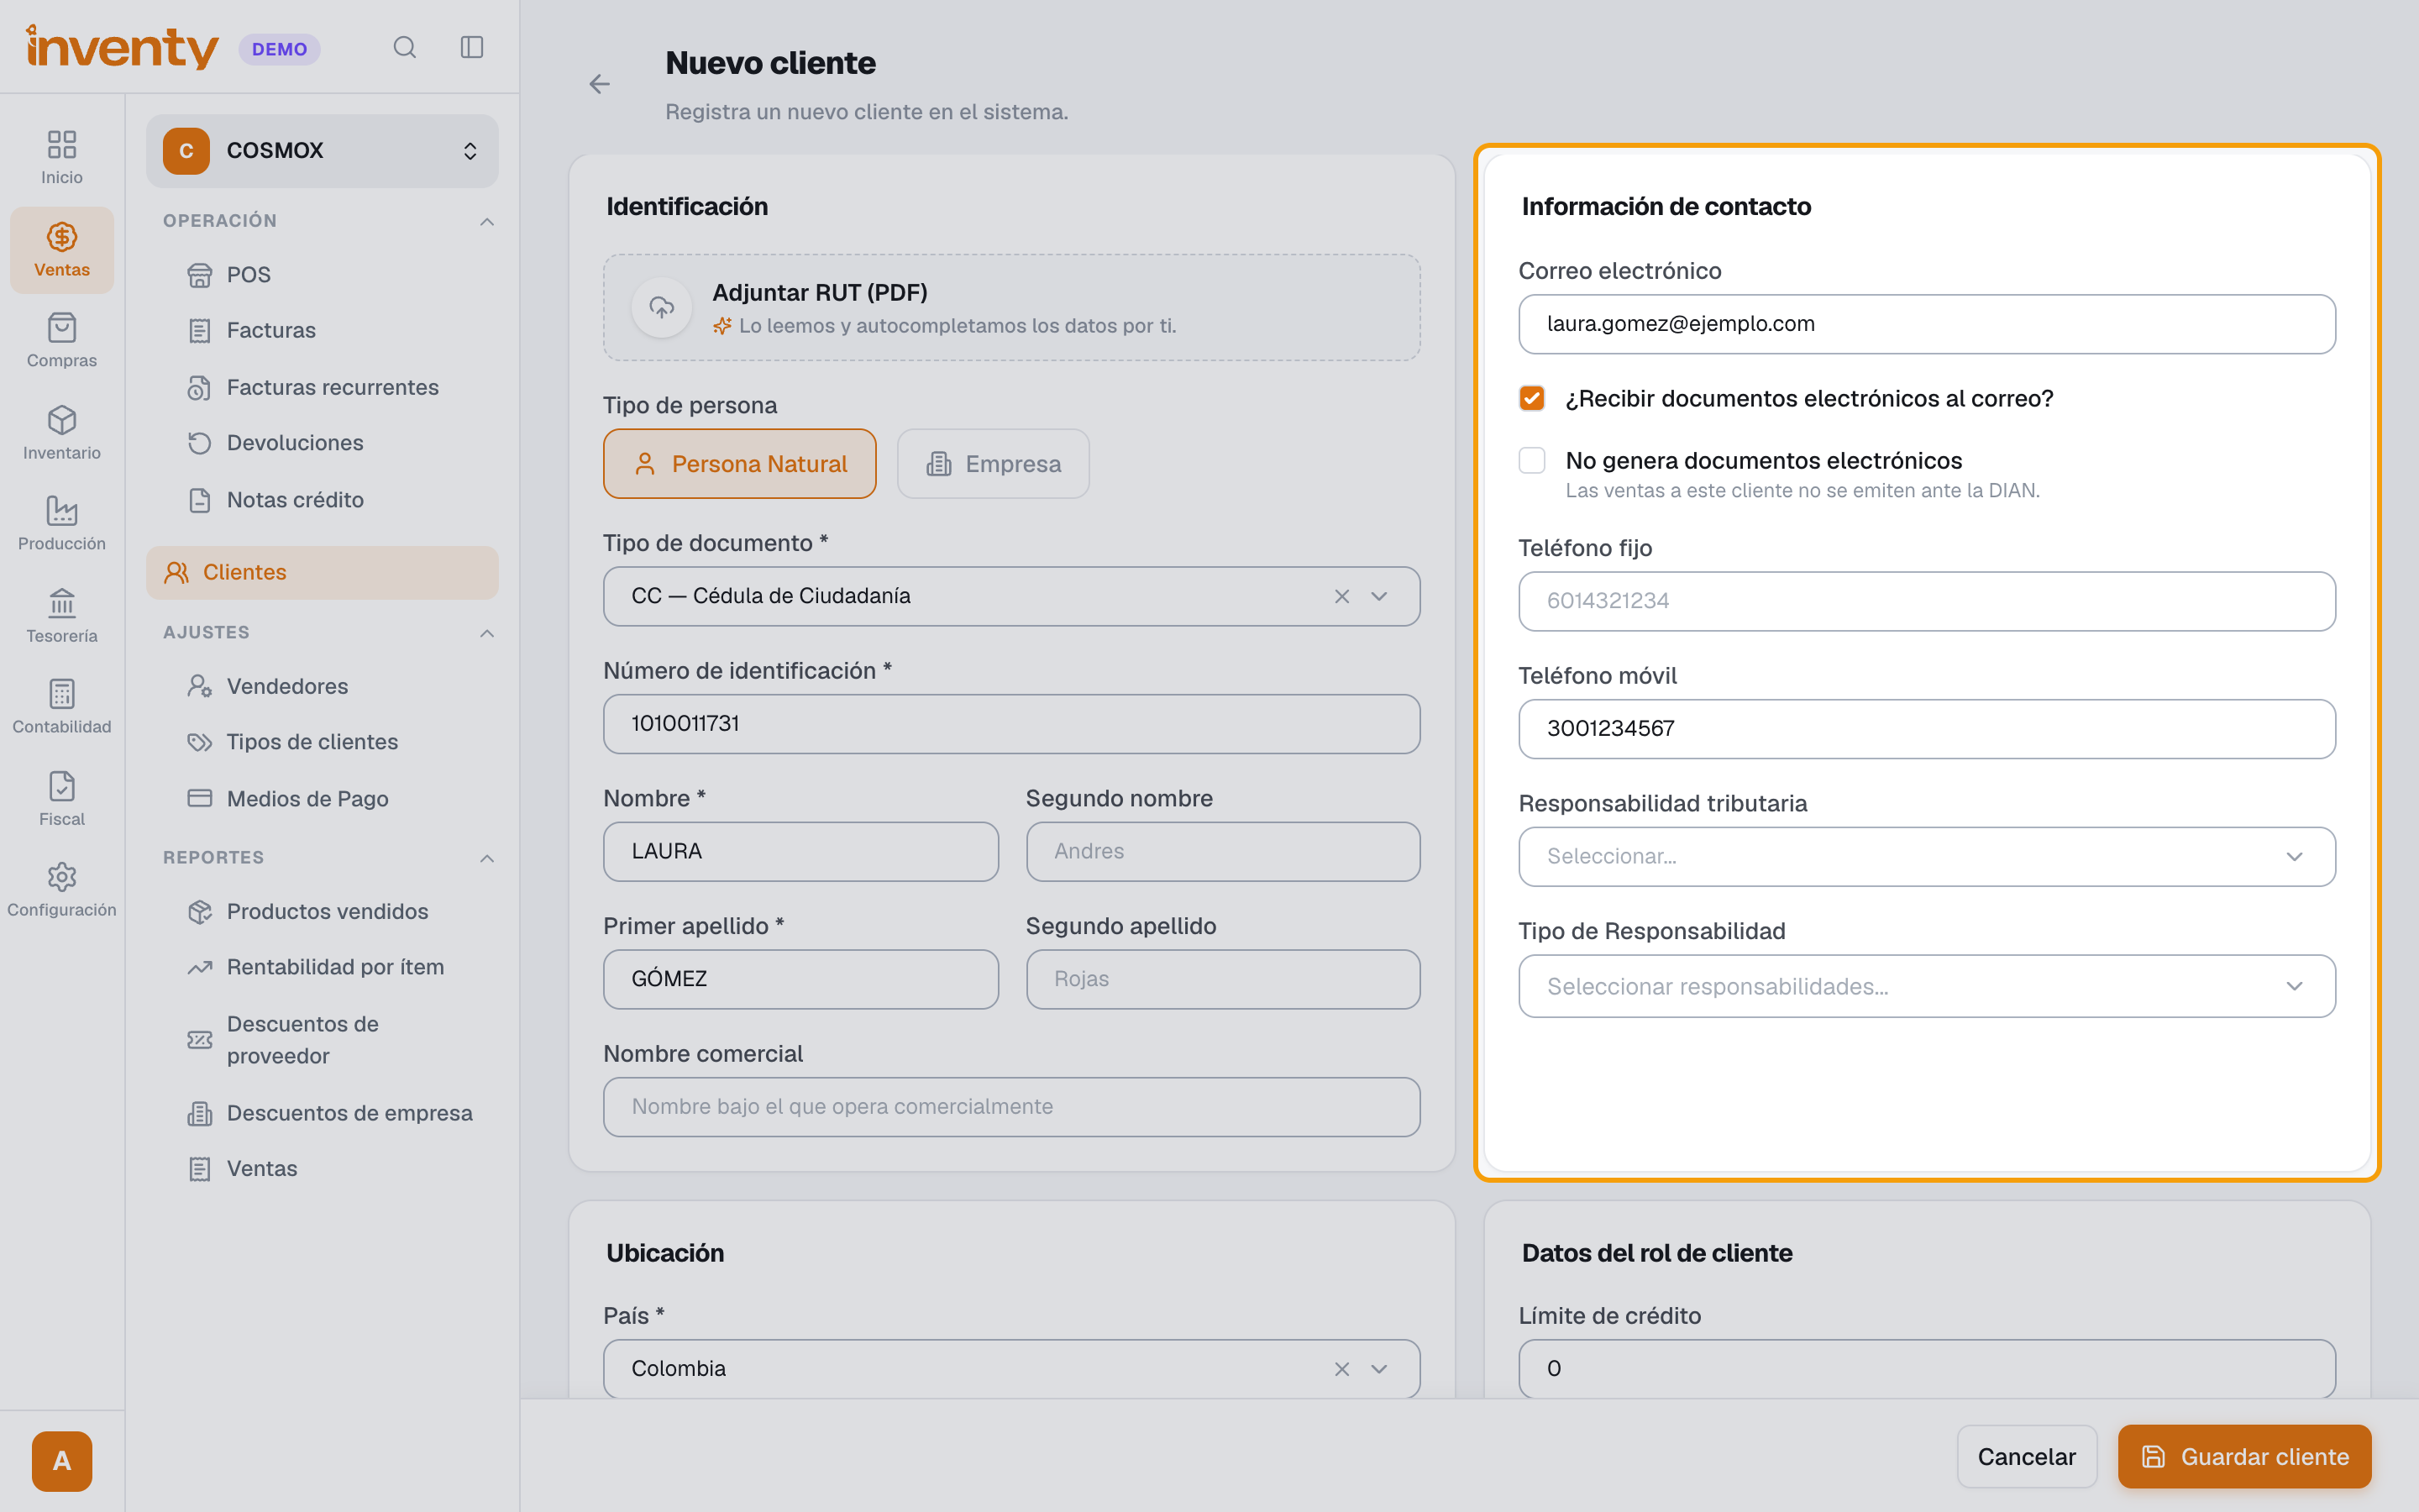Open Clientes in the sidebar
The width and height of the screenshot is (2419, 1512).
[x=322, y=573]
